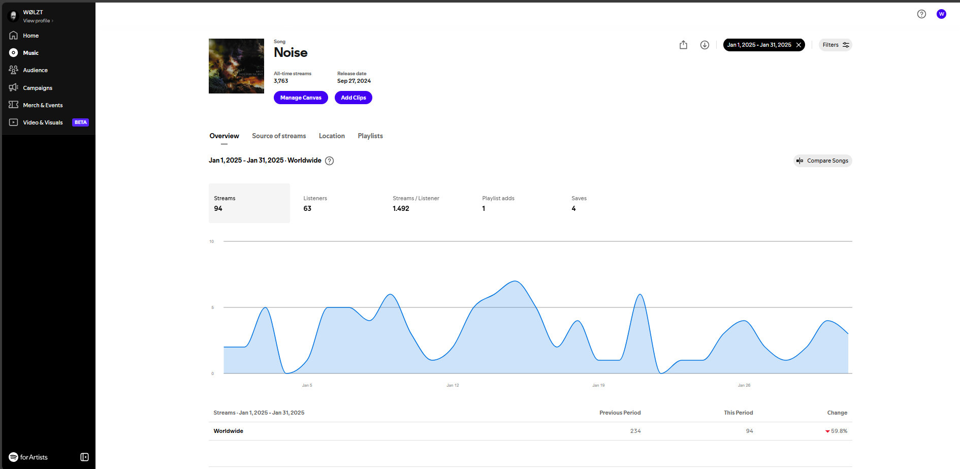Click the Change column header
The image size is (960, 469).
tap(837, 413)
